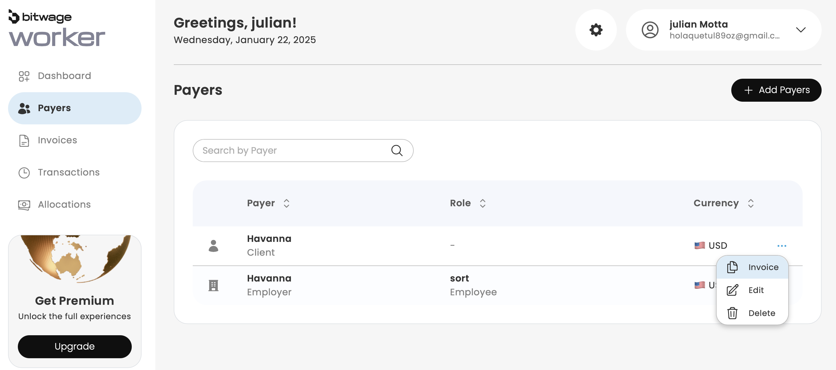Sort the table by Payer column
836x370 pixels.
coord(286,203)
